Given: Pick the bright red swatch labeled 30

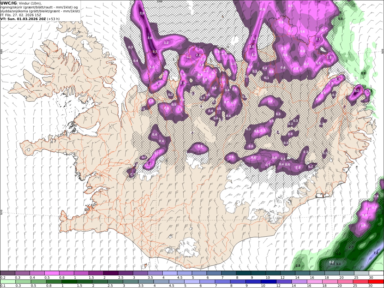Looking at the screenshot, I should coord(376,282).
